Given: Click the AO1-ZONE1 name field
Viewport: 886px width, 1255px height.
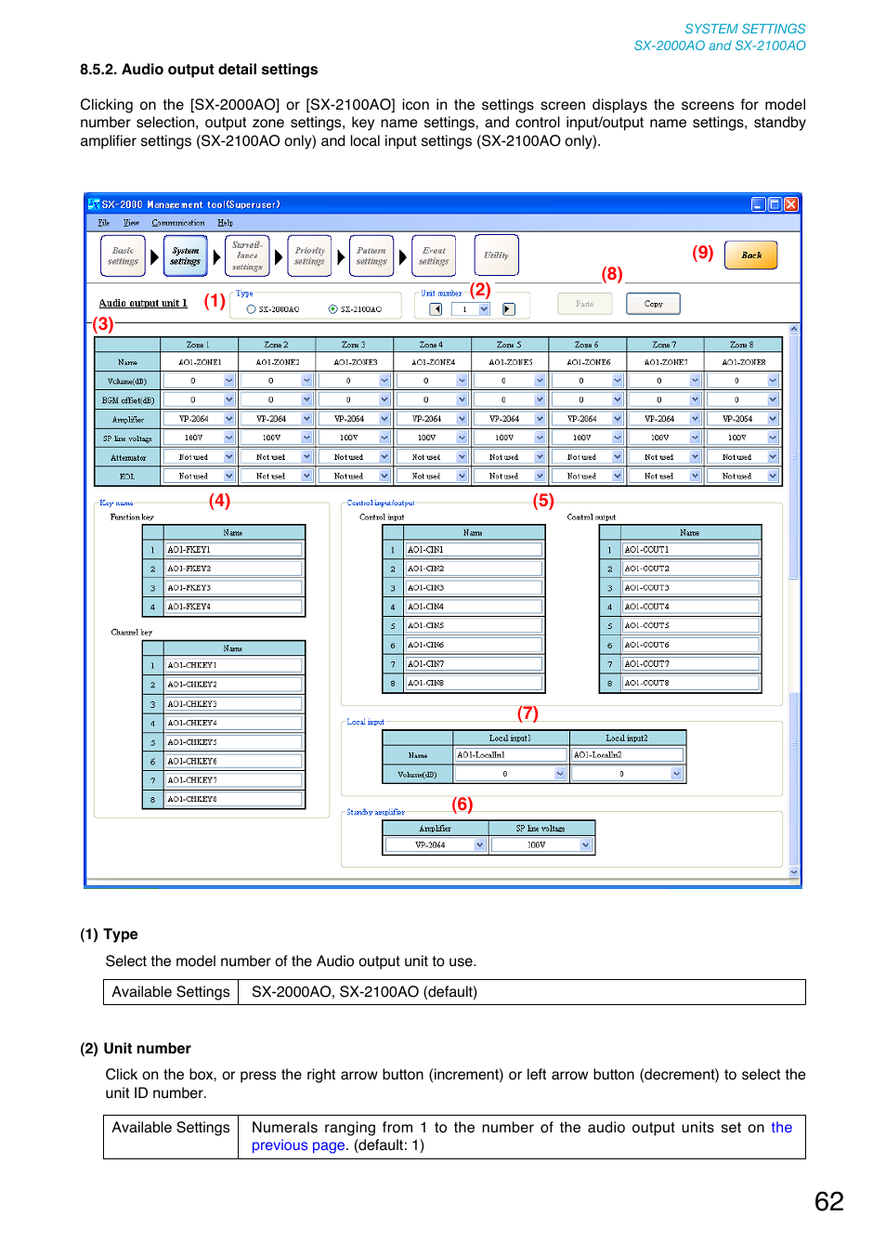Looking at the screenshot, I should coord(200,362).
